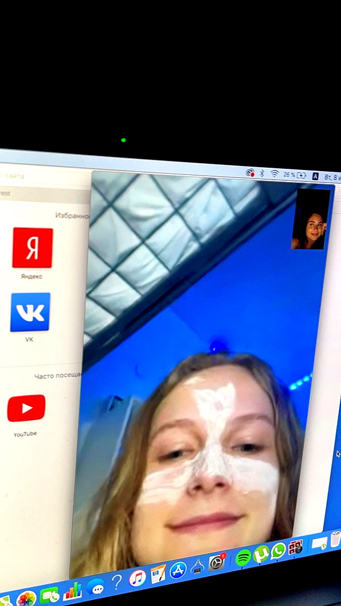This screenshot has height=606, width=341.
Task: Click the Избранное heading in Safari
Action: 72,215
